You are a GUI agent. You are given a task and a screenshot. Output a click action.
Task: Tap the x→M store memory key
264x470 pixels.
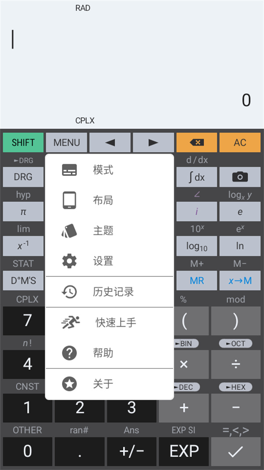240,280
